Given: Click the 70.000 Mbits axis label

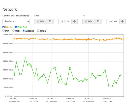Looking at the screenshot, I should (x=8, y=35).
